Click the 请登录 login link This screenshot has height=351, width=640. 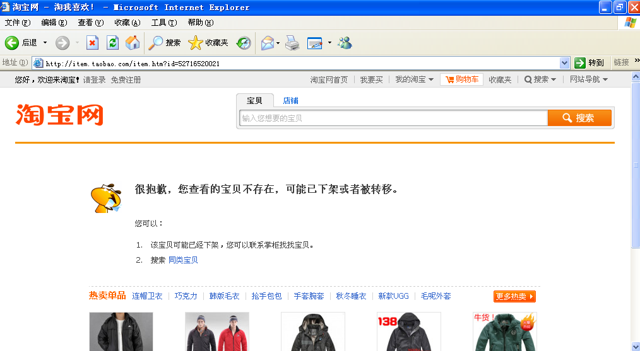point(94,80)
